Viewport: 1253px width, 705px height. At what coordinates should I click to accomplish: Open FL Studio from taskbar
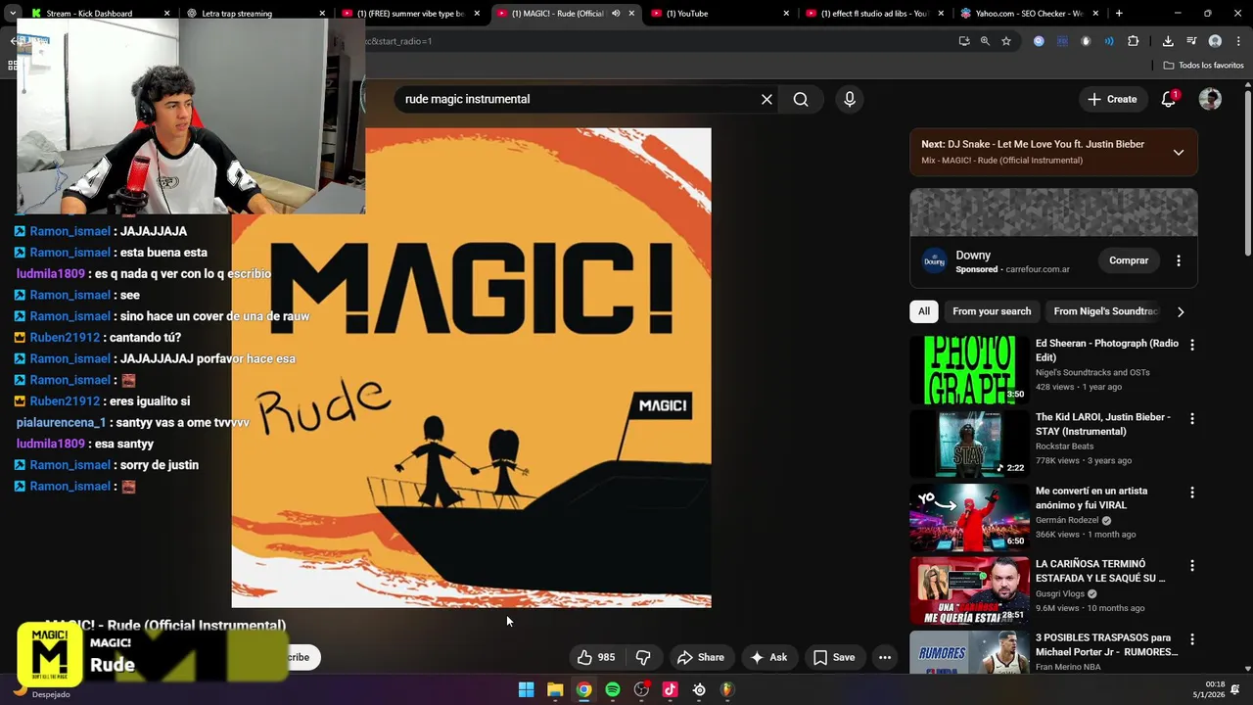pos(727,689)
